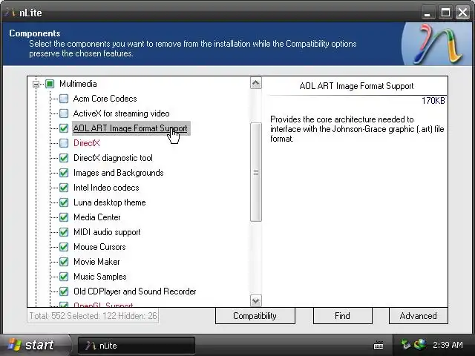Select Mouse Cursors row label
The image size is (475, 356).
pos(99,247)
